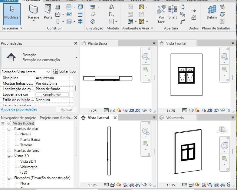This screenshot has width=237, height=190.
Task: Toggle shadows in the Volumetria view bar
Action: tap(204, 185)
